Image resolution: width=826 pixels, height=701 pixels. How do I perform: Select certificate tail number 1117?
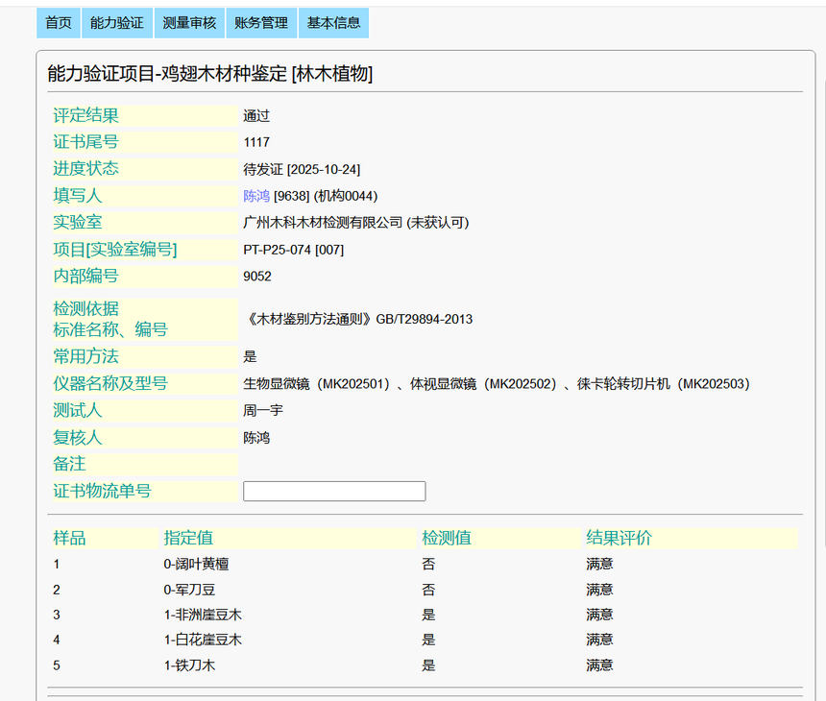click(x=256, y=142)
